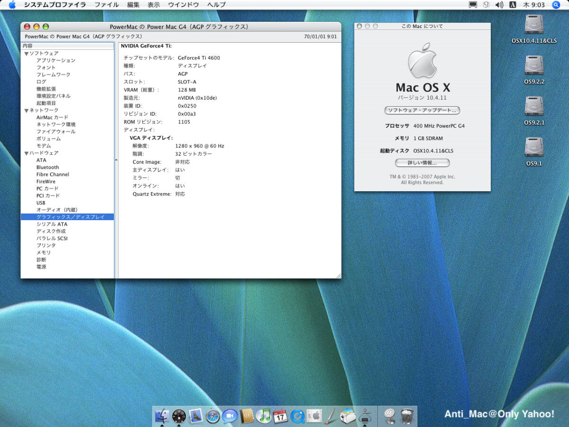Open the ウインドウ menu
Image resolution: width=569 pixels, height=427 pixels.
183,5
